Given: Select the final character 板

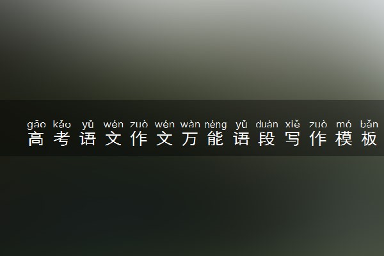Looking at the screenshot, I should 369,139.
